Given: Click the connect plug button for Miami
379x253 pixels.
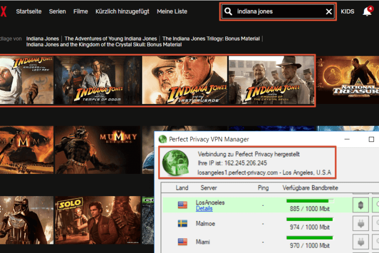Looking at the screenshot, I should point(361,242).
